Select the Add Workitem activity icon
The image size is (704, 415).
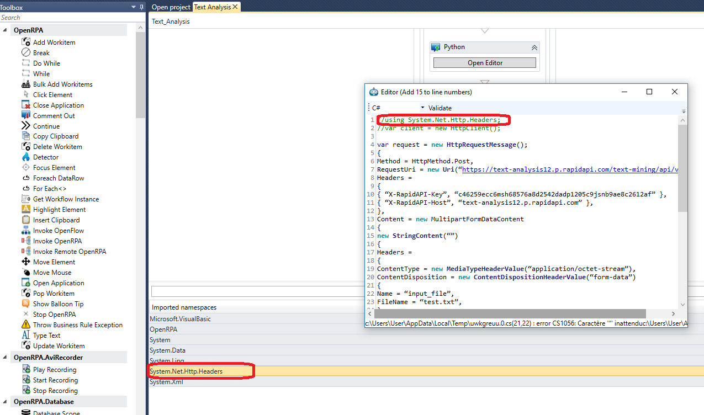25,42
